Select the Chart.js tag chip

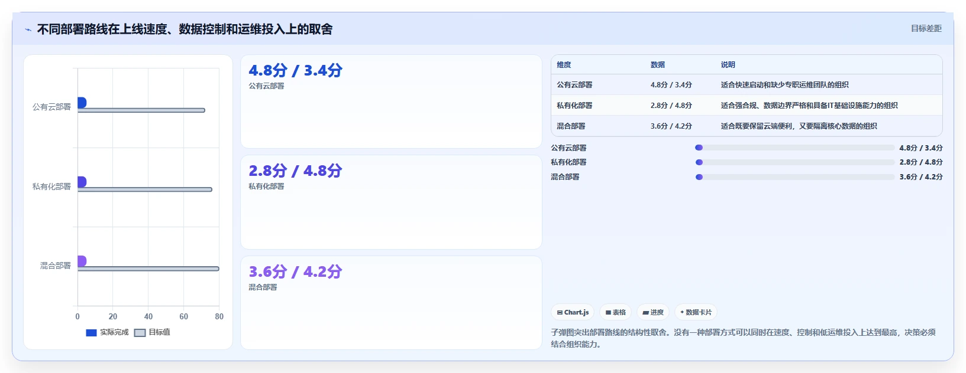[x=573, y=312]
